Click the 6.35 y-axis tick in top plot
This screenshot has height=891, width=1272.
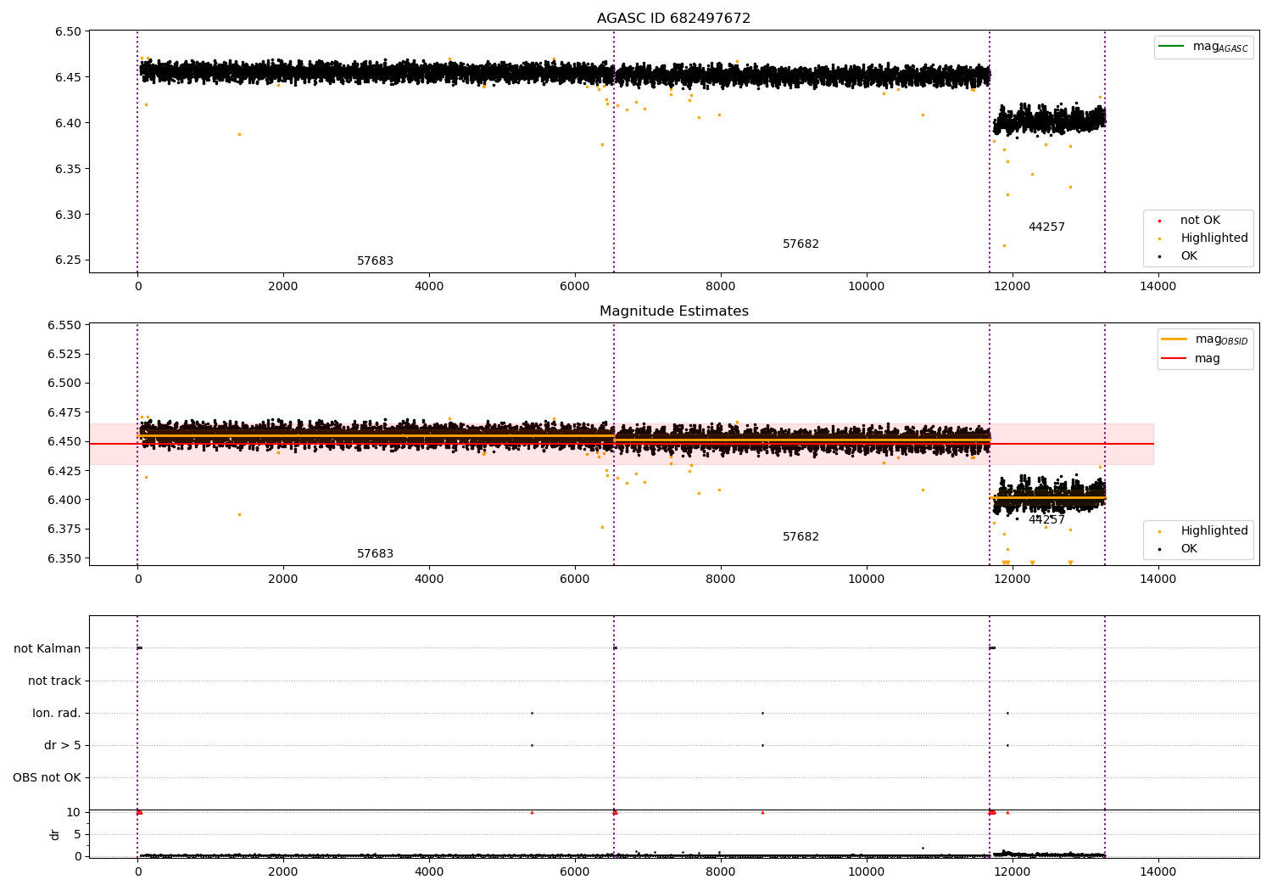[x=68, y=170]
